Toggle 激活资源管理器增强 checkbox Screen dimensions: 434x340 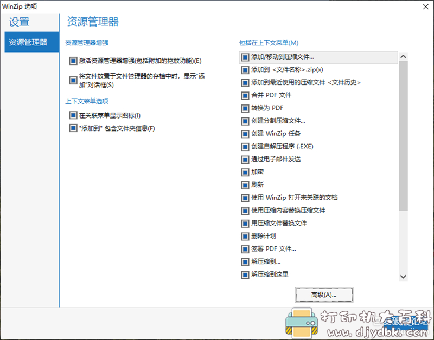coord(73,61)
